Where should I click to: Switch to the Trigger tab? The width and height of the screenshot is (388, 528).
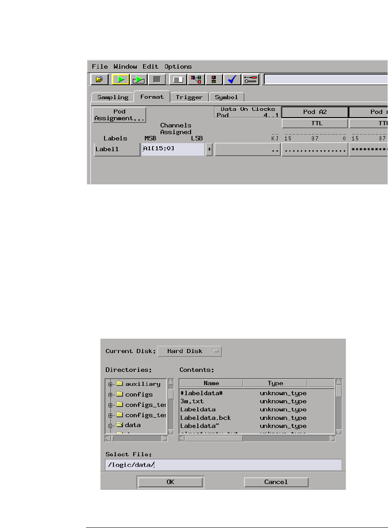click(189, 97)
